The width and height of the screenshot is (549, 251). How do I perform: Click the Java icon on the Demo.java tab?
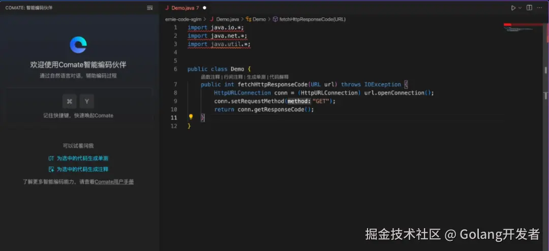tap(167, 8)
